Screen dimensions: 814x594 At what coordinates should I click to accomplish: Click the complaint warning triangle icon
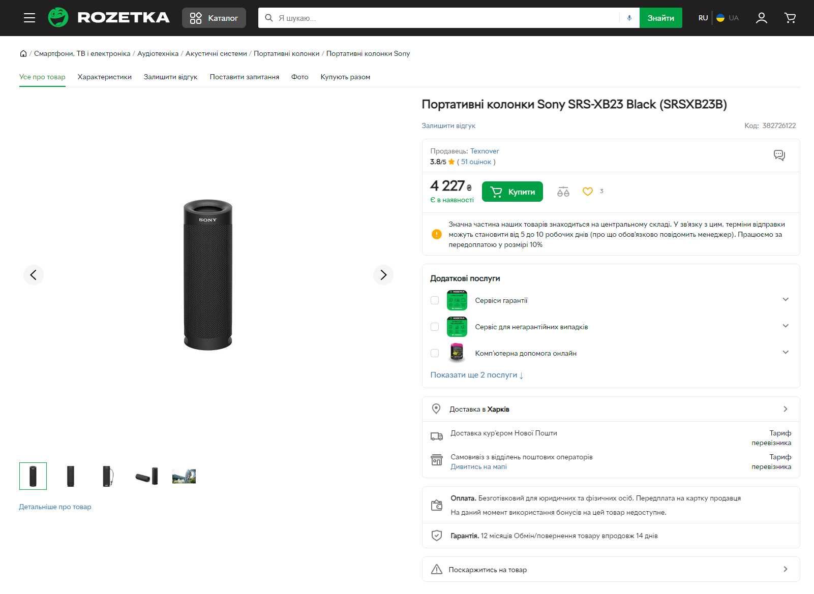pyautogui.click(x=436, y=569)
